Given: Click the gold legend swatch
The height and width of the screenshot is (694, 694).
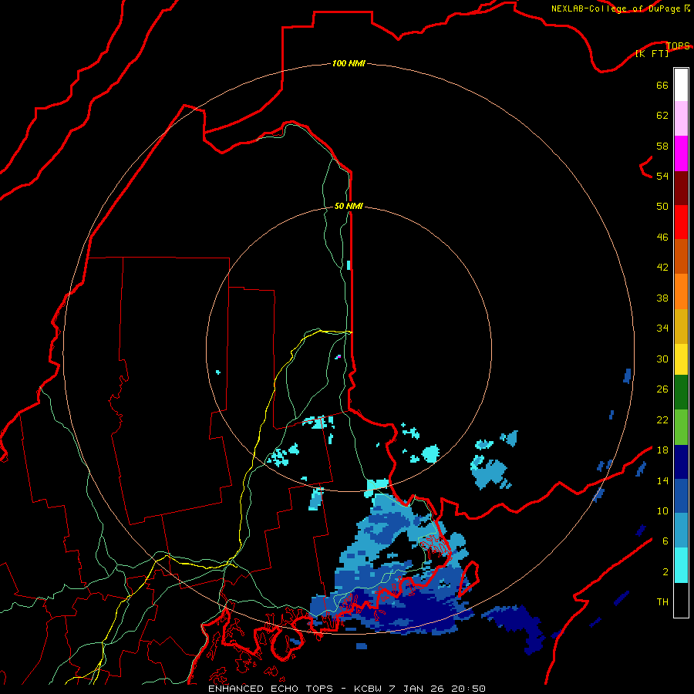Looking at the screenshot, I should click(x=681, y=326).
